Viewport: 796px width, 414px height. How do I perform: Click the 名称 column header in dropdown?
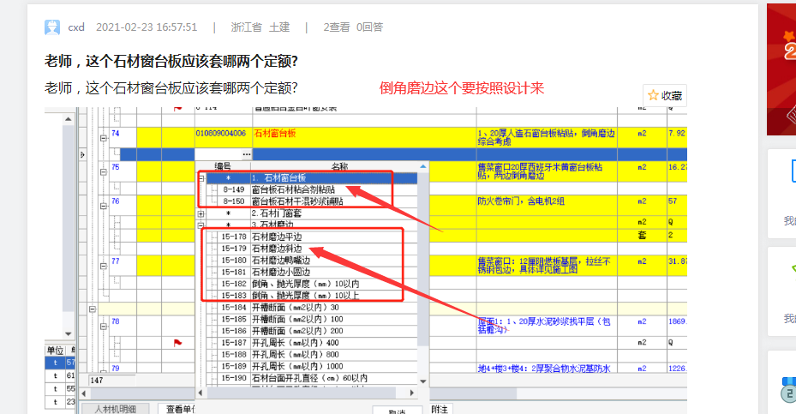339,166
